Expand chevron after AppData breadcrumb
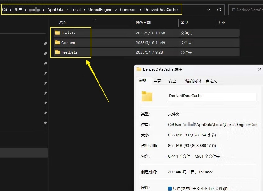 (x=67, y=10)
